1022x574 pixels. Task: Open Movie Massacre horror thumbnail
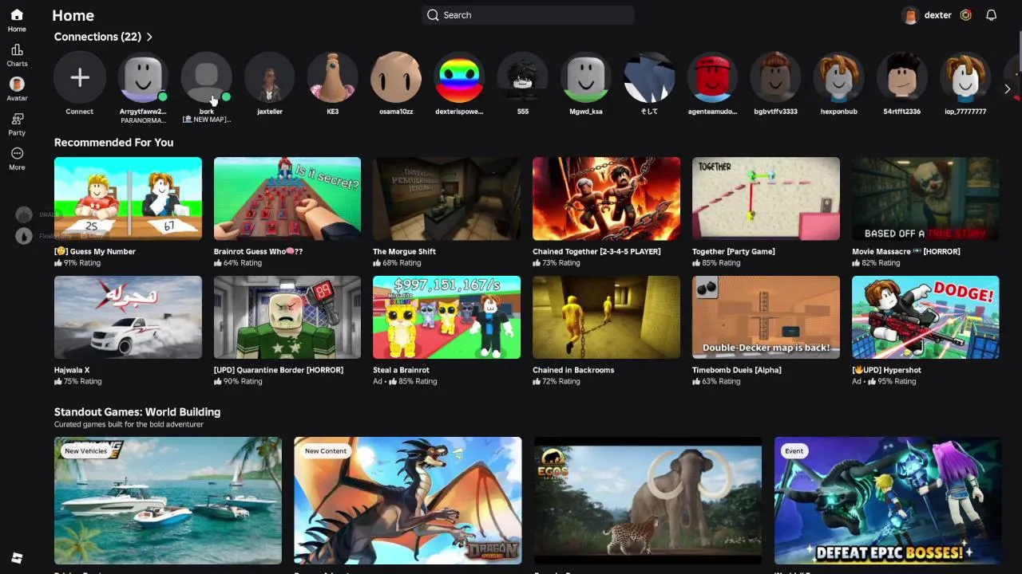(x=925, y=199)
